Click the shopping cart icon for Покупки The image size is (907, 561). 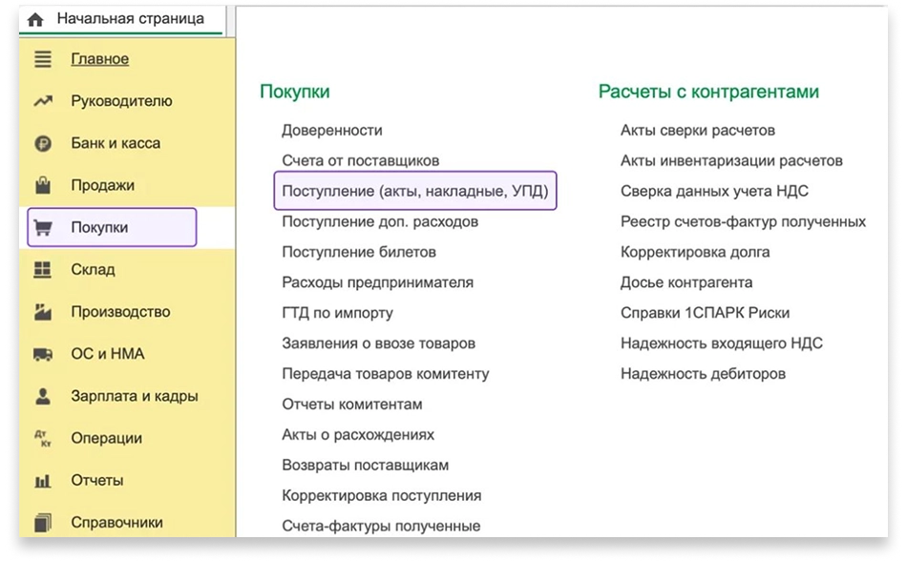43,228
